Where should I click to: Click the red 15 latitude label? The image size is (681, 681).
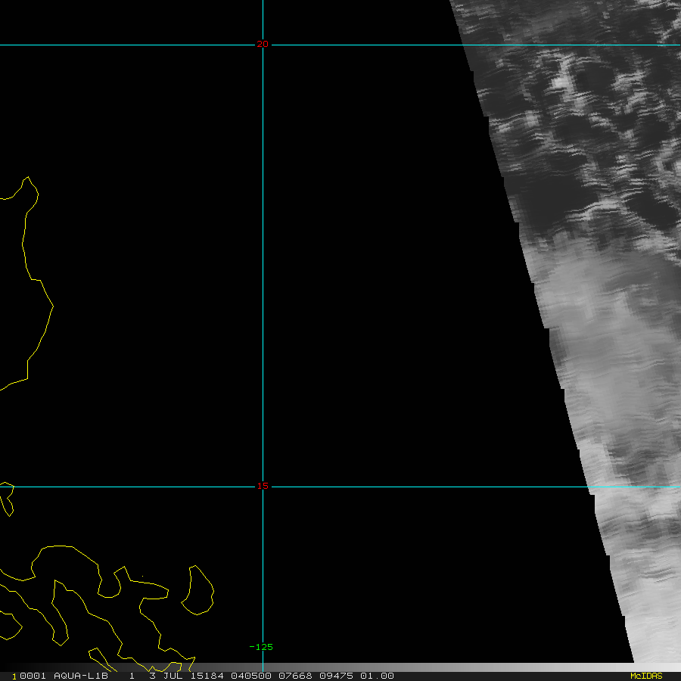pos(262,486)
